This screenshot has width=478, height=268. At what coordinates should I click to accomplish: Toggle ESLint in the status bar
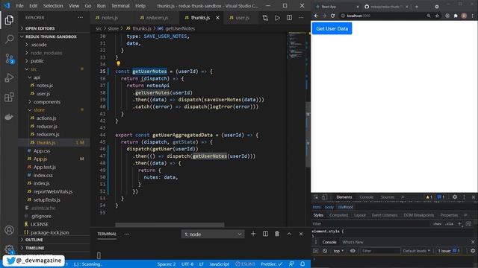click(245, 264)
